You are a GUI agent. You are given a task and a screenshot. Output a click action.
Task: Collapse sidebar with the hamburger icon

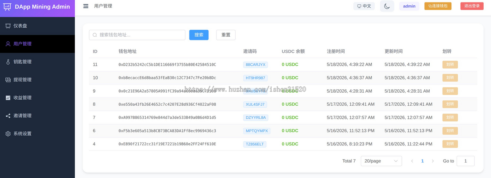(86, 6)
